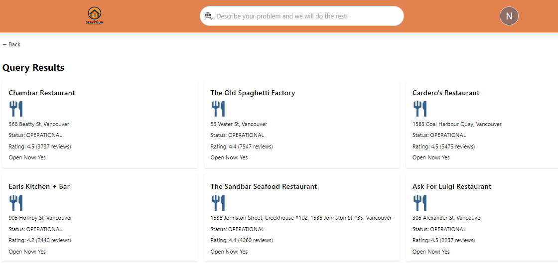
Task: Select address 305 Alexander St, Vancouver
Action: point(447,218)
